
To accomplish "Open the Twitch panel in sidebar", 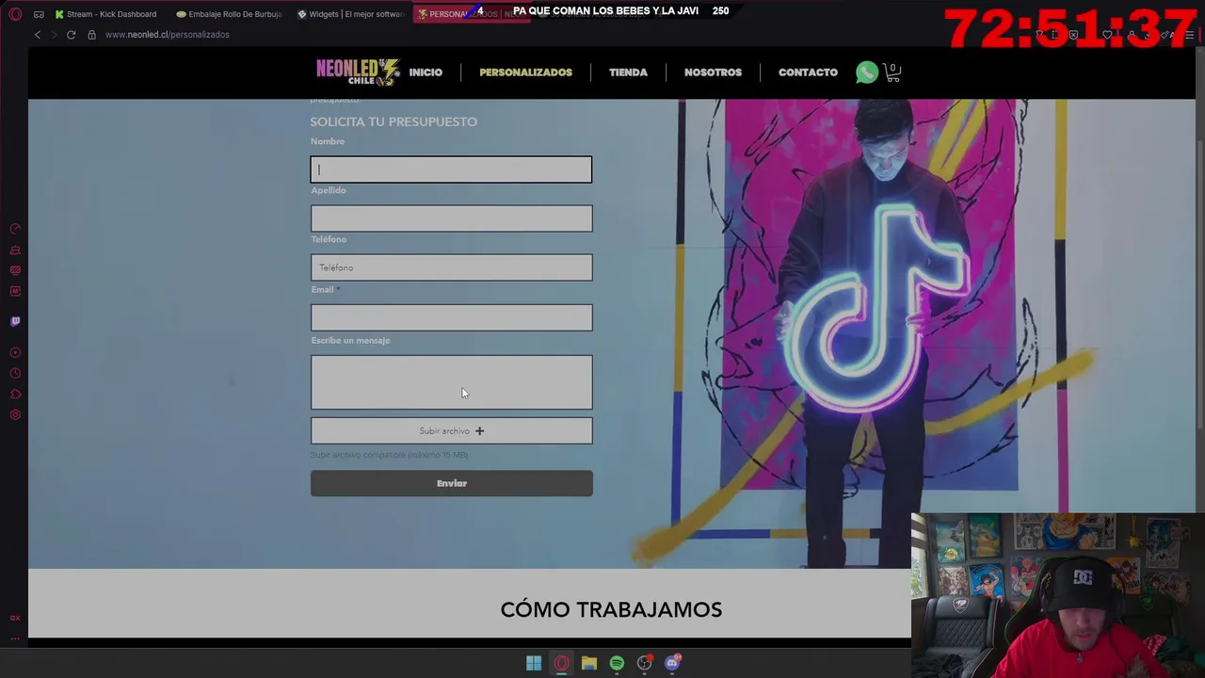I will point(15,321).
